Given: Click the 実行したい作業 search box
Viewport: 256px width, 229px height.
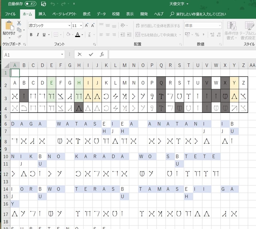Looking at the screenshot, I should (x=198, y=14).
